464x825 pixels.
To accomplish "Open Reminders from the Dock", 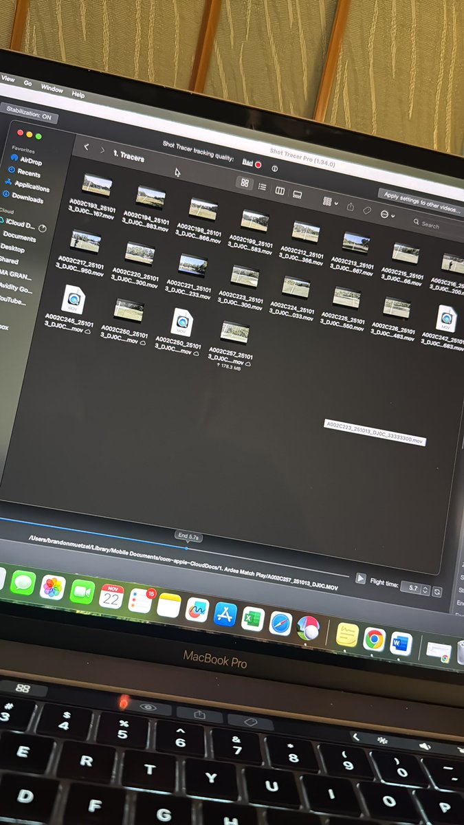I will 140,601.
